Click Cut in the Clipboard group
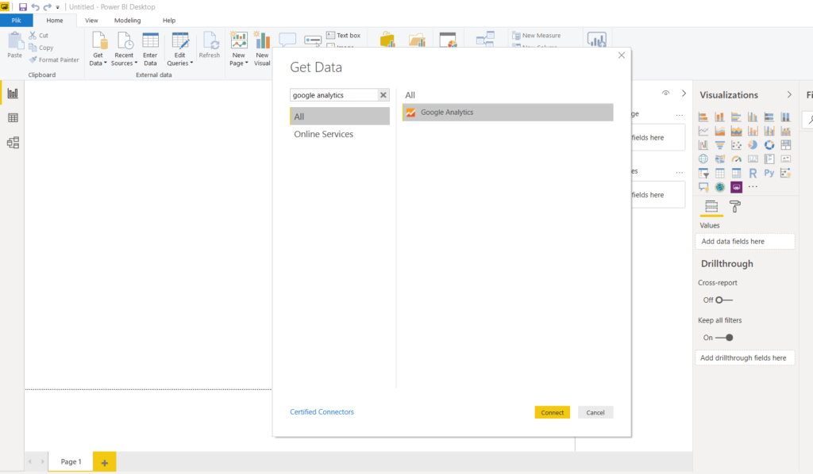Viewport: 813px width, 474px height. point(39,35)
